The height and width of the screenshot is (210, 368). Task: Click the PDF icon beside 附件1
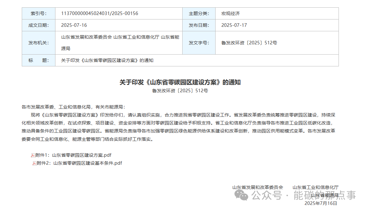33,155
